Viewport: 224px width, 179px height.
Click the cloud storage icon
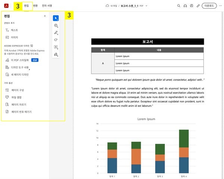(107, 6)
